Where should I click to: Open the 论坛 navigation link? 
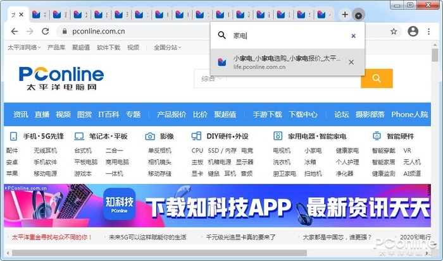pyautogui.click(x=341, y=114)
